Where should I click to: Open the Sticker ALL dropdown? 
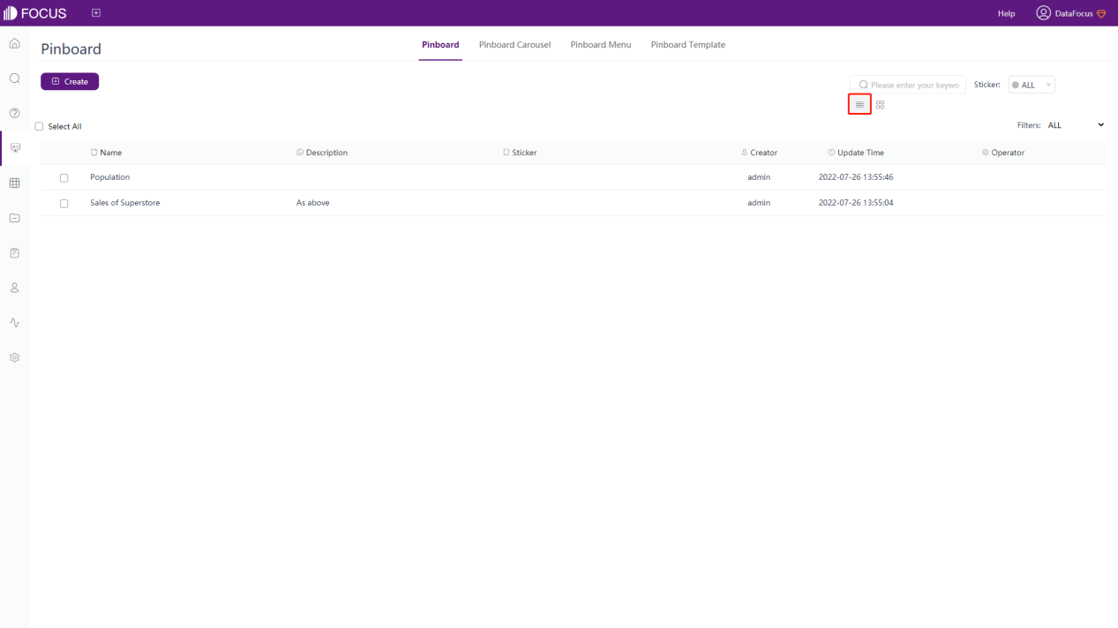click(1032, 85)
